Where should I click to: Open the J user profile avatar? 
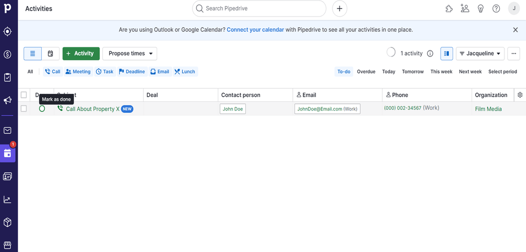(514, 9)
